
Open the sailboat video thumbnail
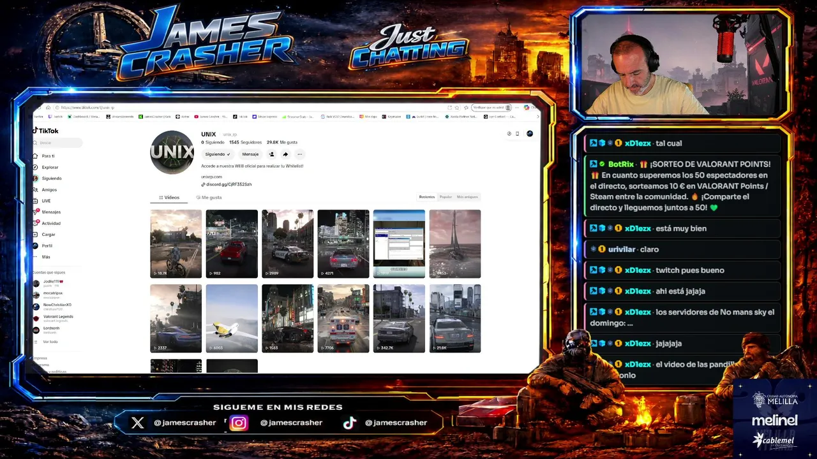tap(455, 244)
